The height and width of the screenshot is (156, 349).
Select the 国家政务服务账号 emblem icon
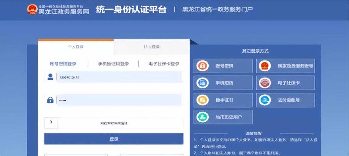pyautogui.click(x=265, y=66)
